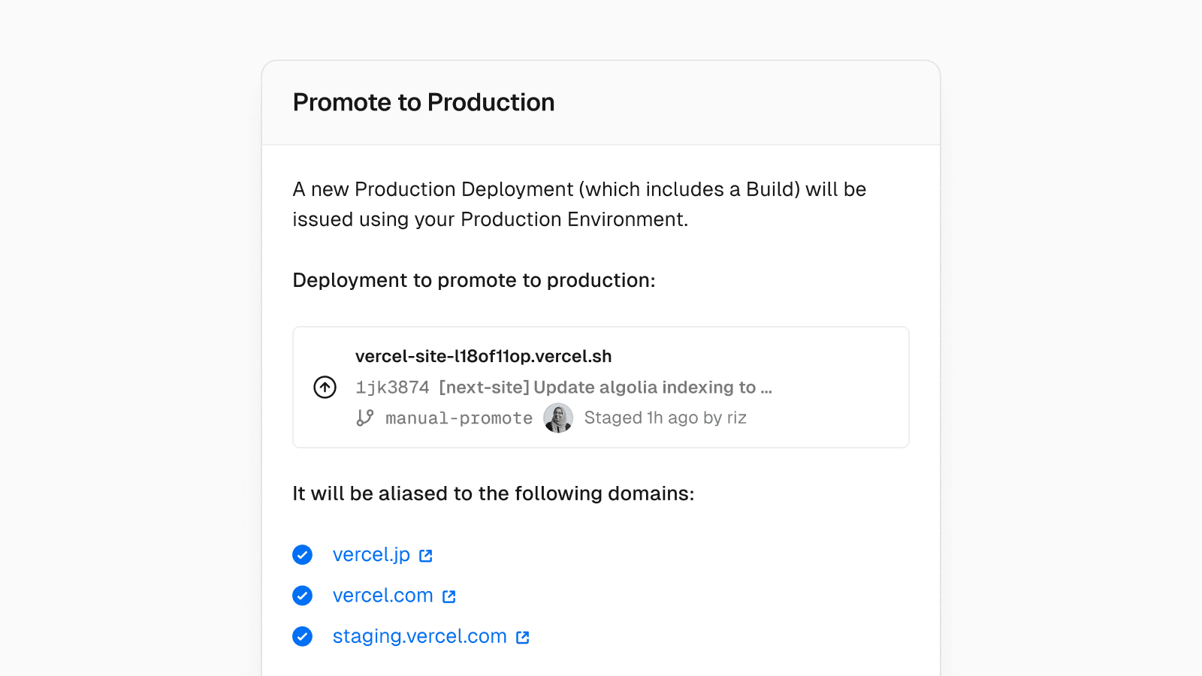Click riz's avatar picture

point(558,418)
